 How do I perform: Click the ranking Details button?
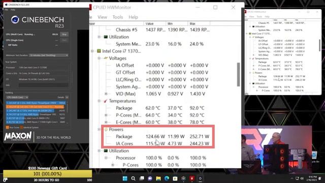pyautogui.click(x=67, y=97)
